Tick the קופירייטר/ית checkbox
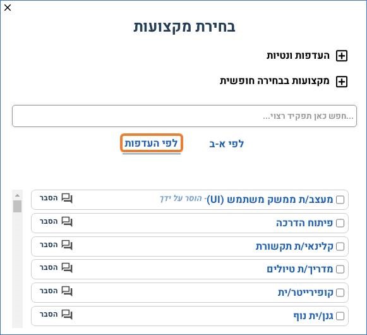 [x=340, y=293]
